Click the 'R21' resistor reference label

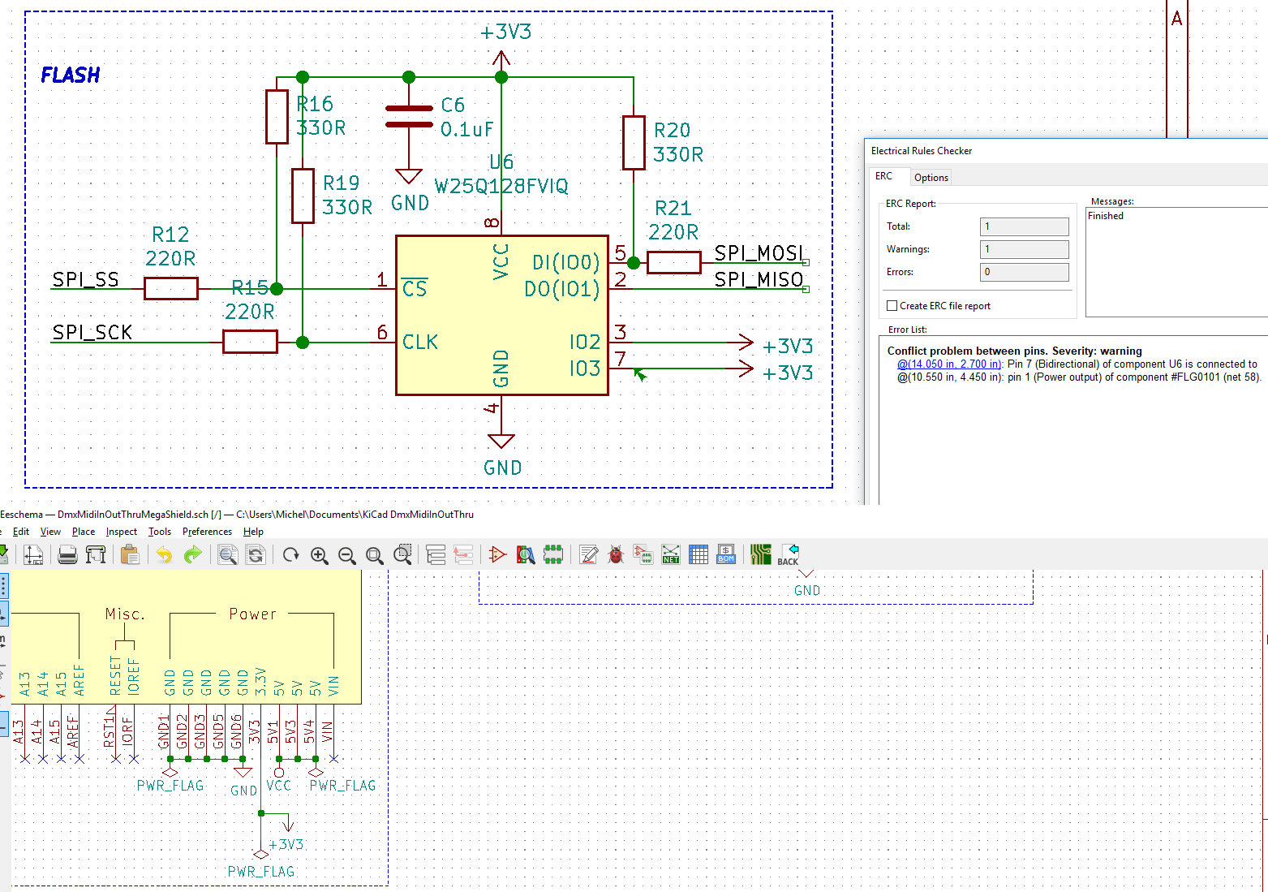(673, 209)
